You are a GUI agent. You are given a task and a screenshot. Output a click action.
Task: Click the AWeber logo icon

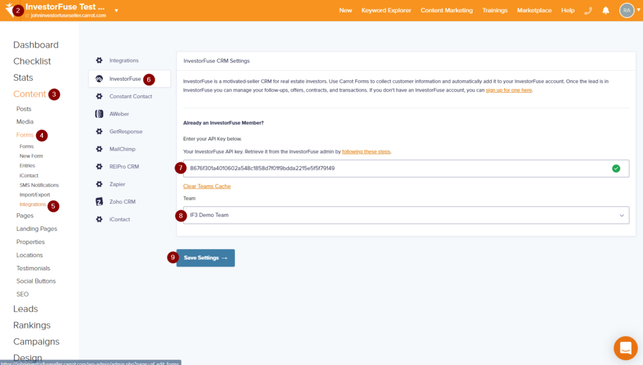[99, 114]
